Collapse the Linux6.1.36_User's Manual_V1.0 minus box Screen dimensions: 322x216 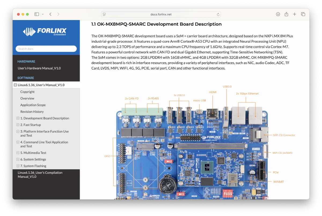pos(15,85)
